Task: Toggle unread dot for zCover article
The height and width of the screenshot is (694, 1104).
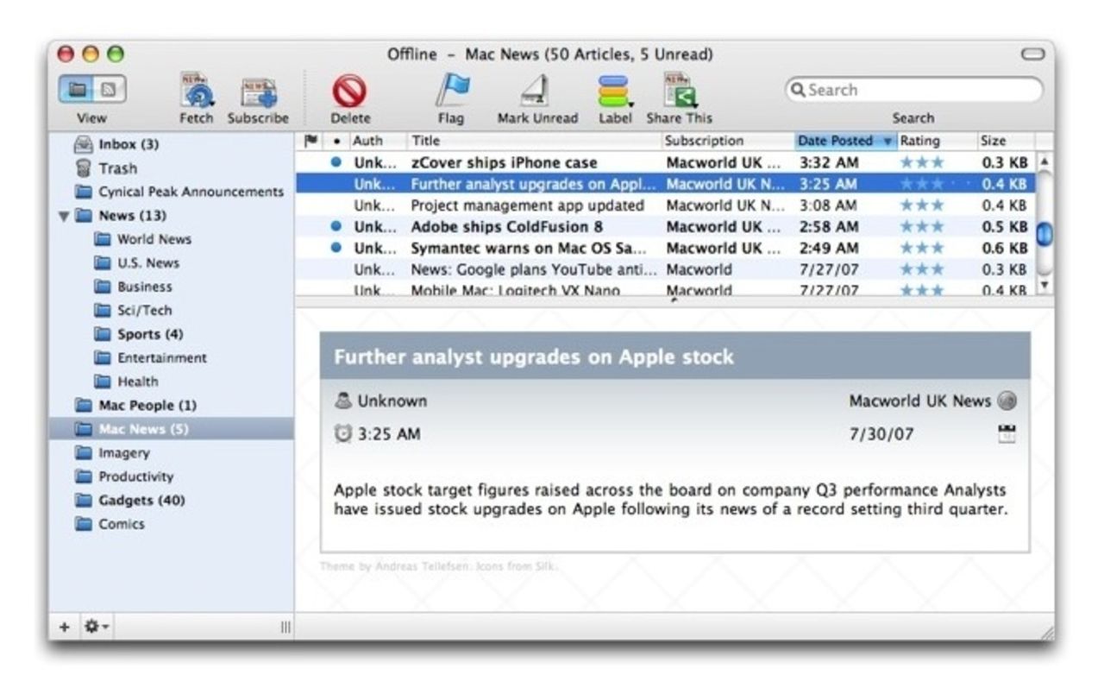Action: pyautogui.click(x=336, y=162)
